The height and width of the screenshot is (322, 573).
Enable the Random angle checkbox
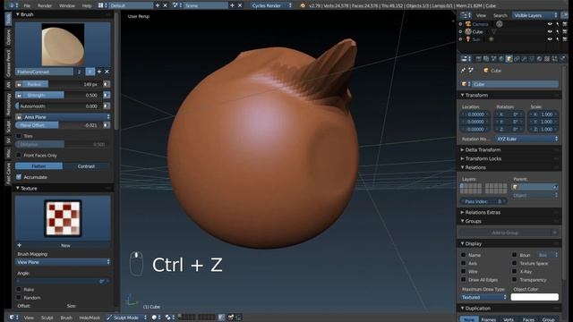pyautogui.click(x=19, y=298)
